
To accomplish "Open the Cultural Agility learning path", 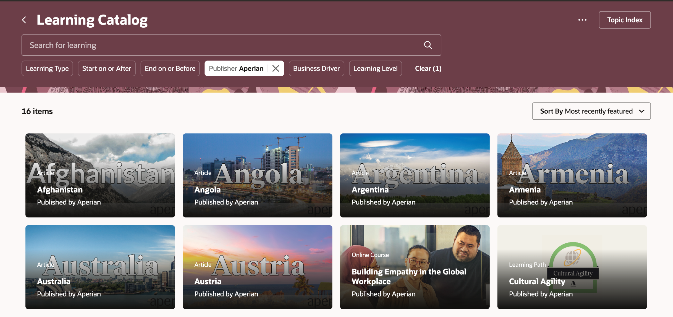I will point(572,267).
